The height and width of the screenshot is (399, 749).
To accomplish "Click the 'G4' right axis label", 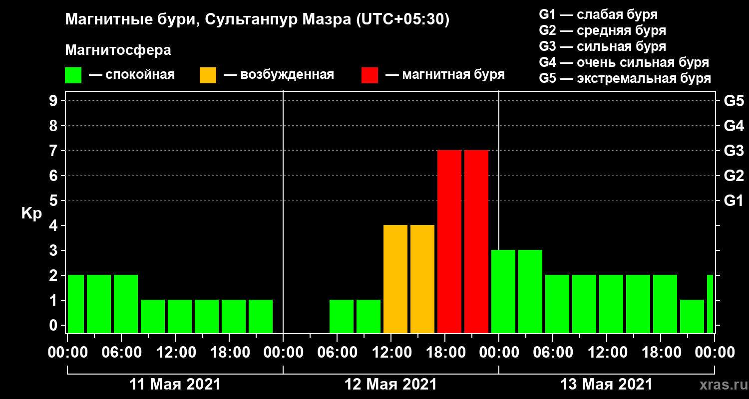I will [x=734, y=126].
